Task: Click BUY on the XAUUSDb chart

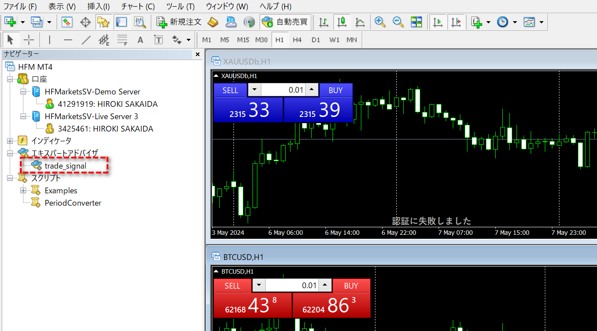Action: click(x=336, y=90)
